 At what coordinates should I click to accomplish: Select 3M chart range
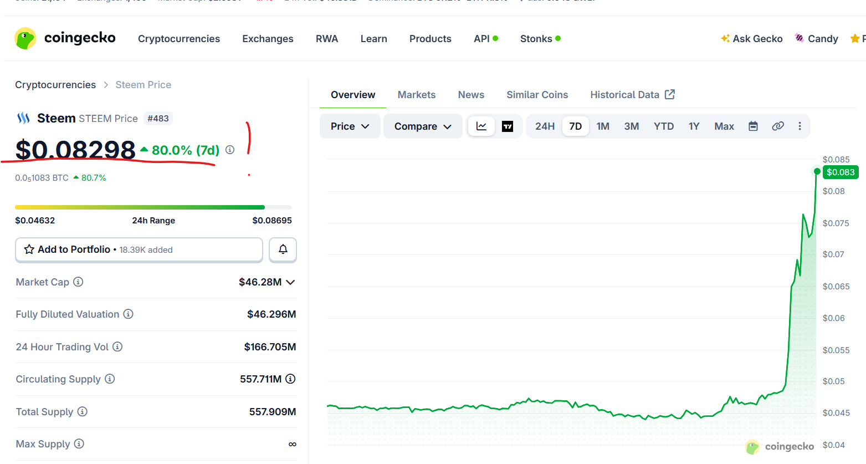pos(632,126)
